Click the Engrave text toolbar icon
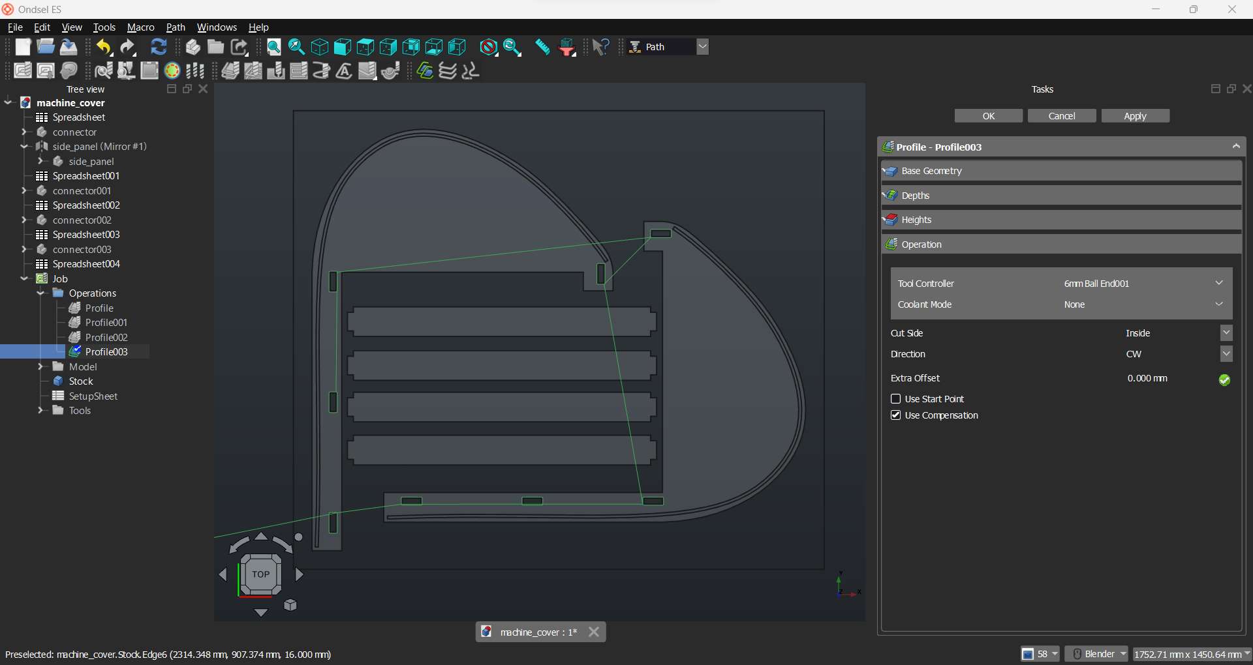The width and height of the screenshot is (1253, 665). pos(345,71)
